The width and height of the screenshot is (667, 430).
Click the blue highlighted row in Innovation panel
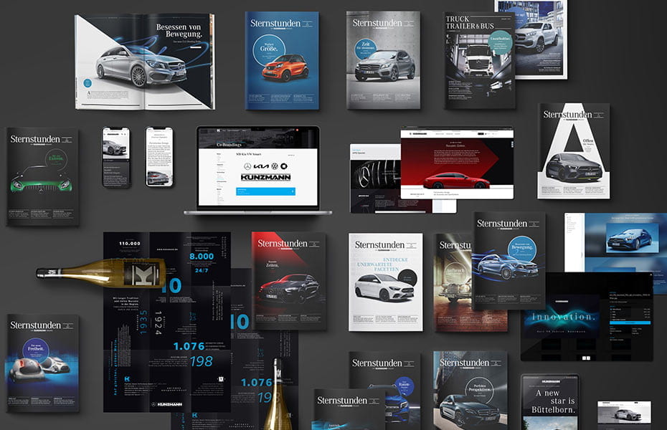click(630, 322)
